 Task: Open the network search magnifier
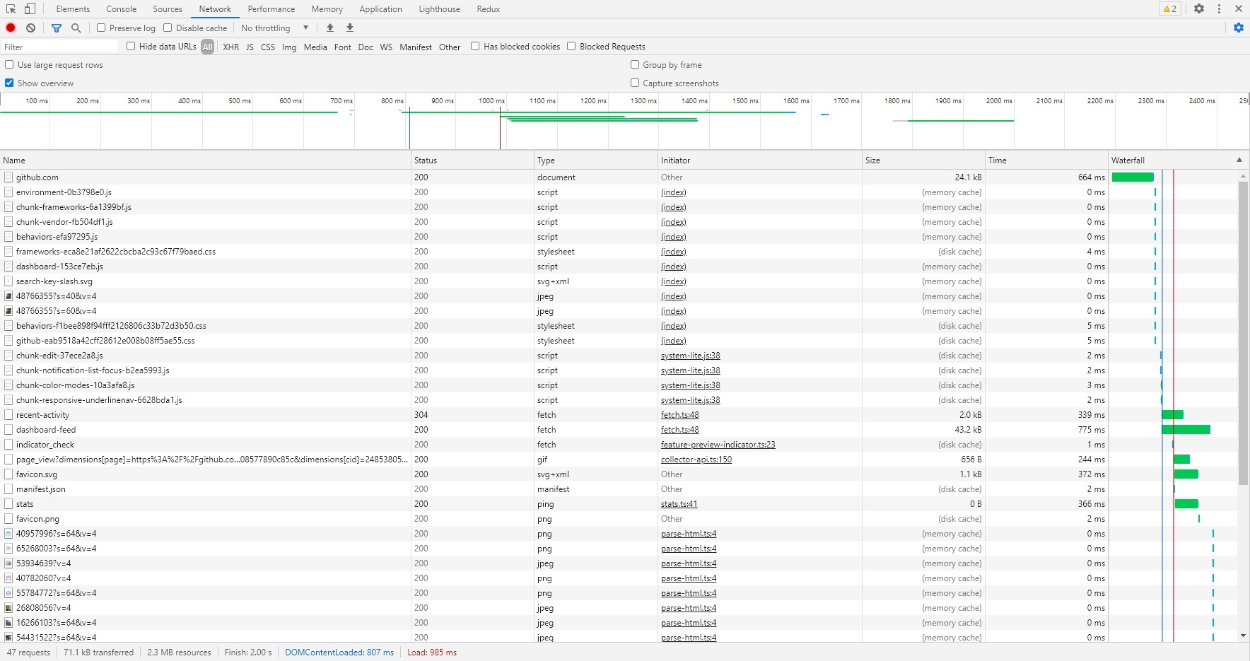click(76, 28)
